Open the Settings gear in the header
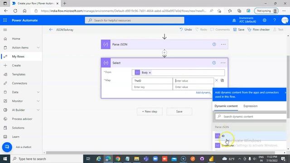The height and width of the screenshot is (163, 290). coord(265,20)
